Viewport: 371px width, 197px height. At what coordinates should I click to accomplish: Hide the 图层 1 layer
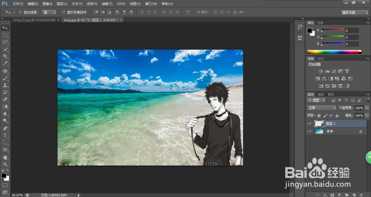[x=309, y=124]
